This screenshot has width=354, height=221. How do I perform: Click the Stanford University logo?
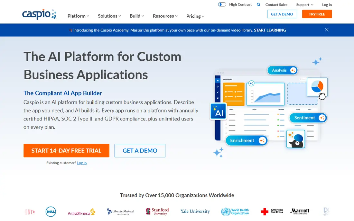[157, 212]
